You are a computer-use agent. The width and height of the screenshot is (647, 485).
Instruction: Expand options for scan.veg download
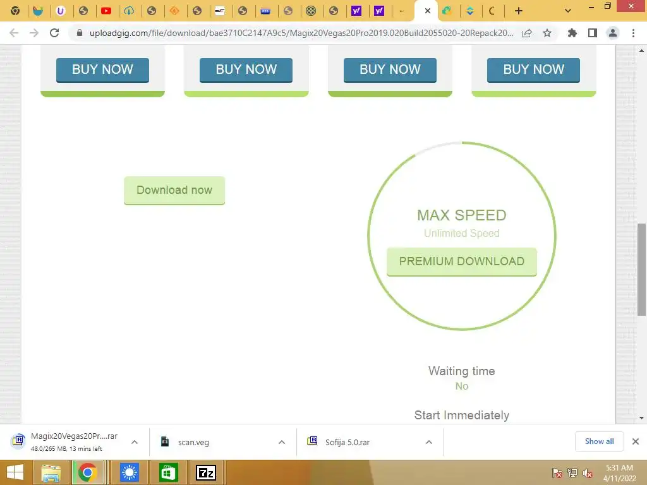282,442
